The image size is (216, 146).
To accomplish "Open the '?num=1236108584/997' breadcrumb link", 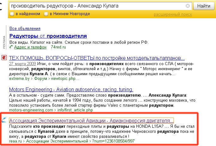I will [x=113, y=141].
